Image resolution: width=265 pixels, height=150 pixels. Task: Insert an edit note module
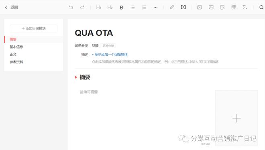(222, 7)
